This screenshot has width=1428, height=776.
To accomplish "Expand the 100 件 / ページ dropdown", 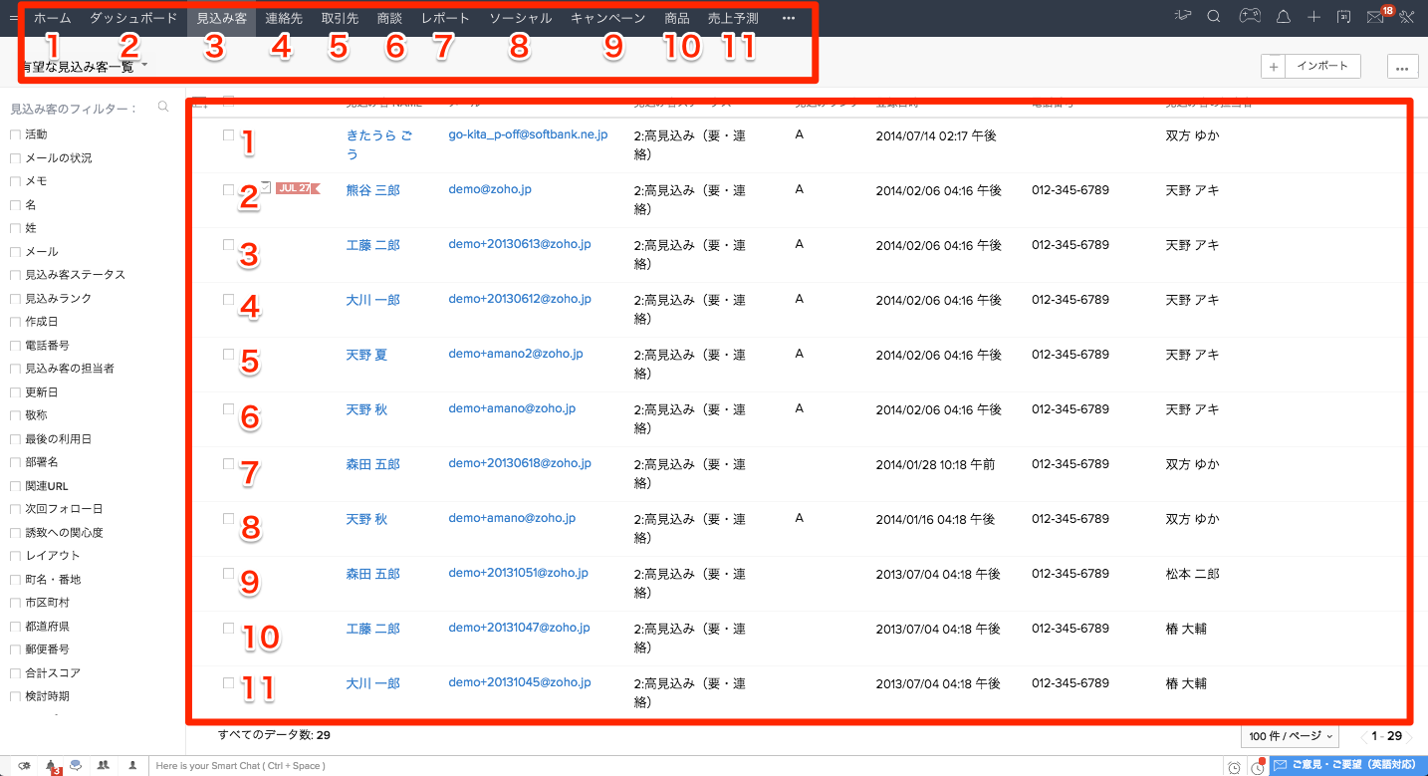I will point(1290,736).
